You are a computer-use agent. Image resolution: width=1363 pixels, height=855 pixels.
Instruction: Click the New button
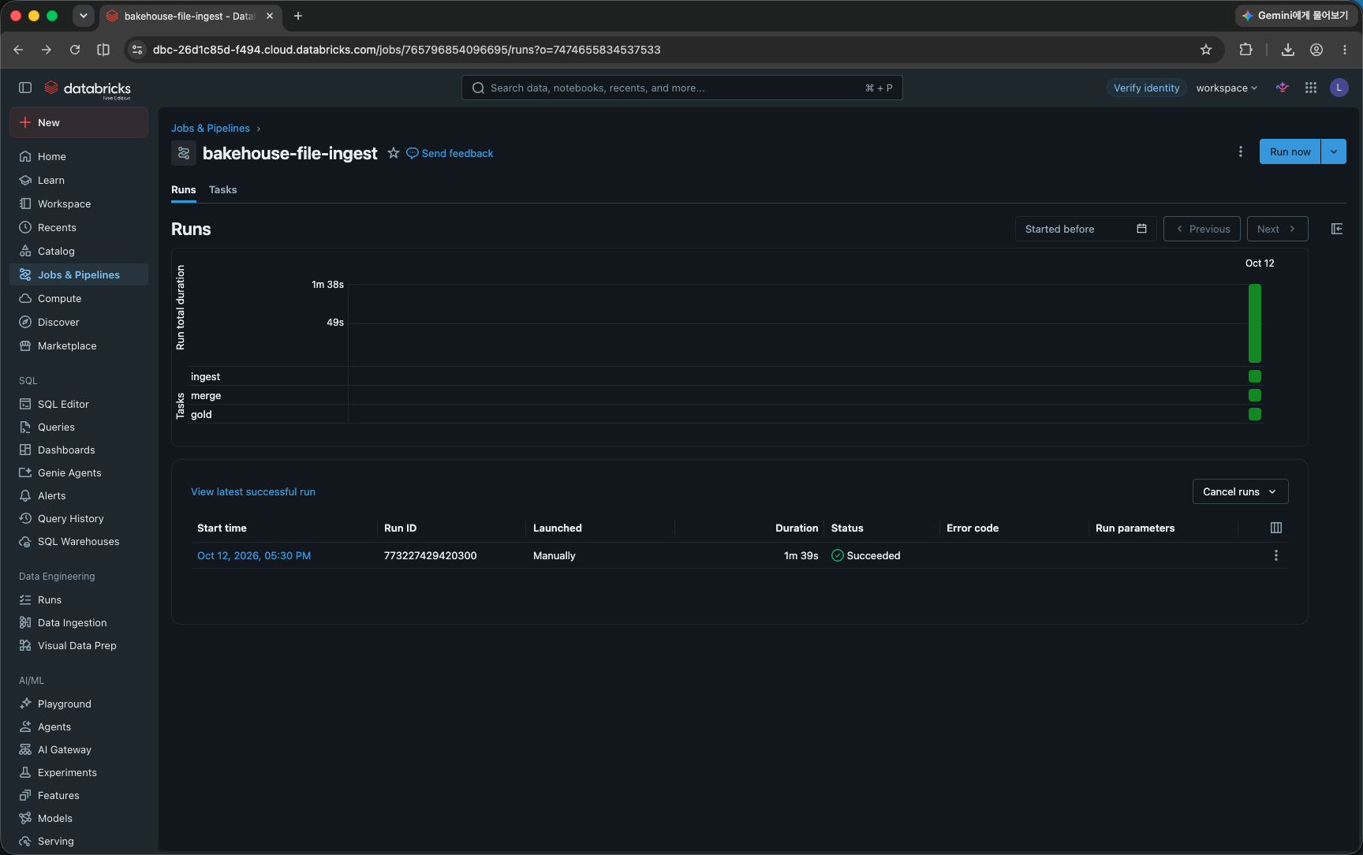[x=78, y=122]
